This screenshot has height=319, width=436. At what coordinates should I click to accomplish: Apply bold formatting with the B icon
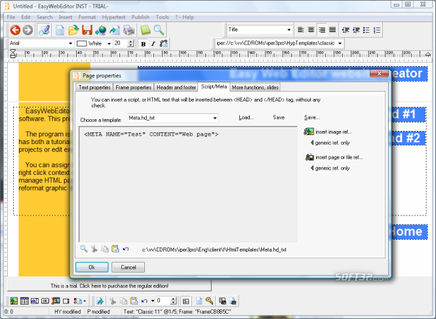144,44
